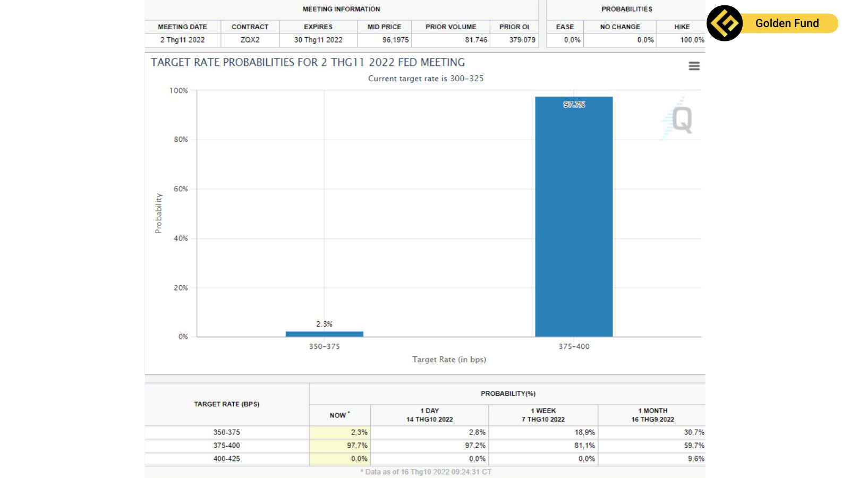
Task: Click the 350-375 row label in table
Action: coord(227,432)
